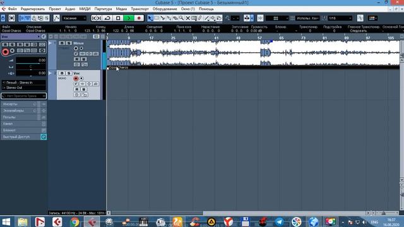Solo the Voc track in track list
The height and width of the screenshot is (227, 404).
click(x=69, y=73)
